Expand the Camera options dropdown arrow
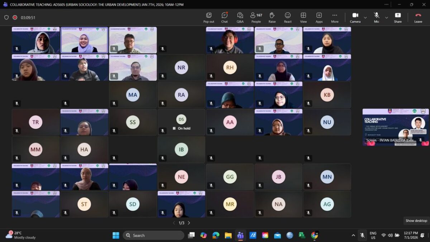The width and height of the screenshot is (430, 242). pyautogui.click(x=365, y=18)
